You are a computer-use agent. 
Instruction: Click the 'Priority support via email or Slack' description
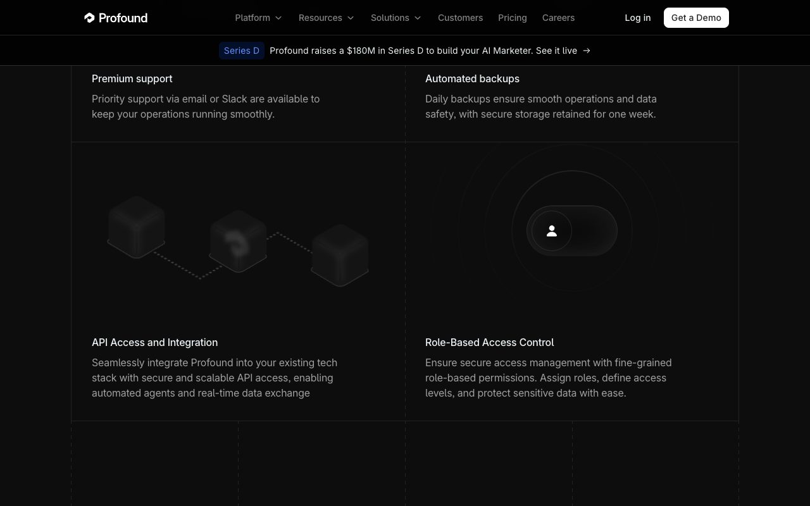(206, 106)
